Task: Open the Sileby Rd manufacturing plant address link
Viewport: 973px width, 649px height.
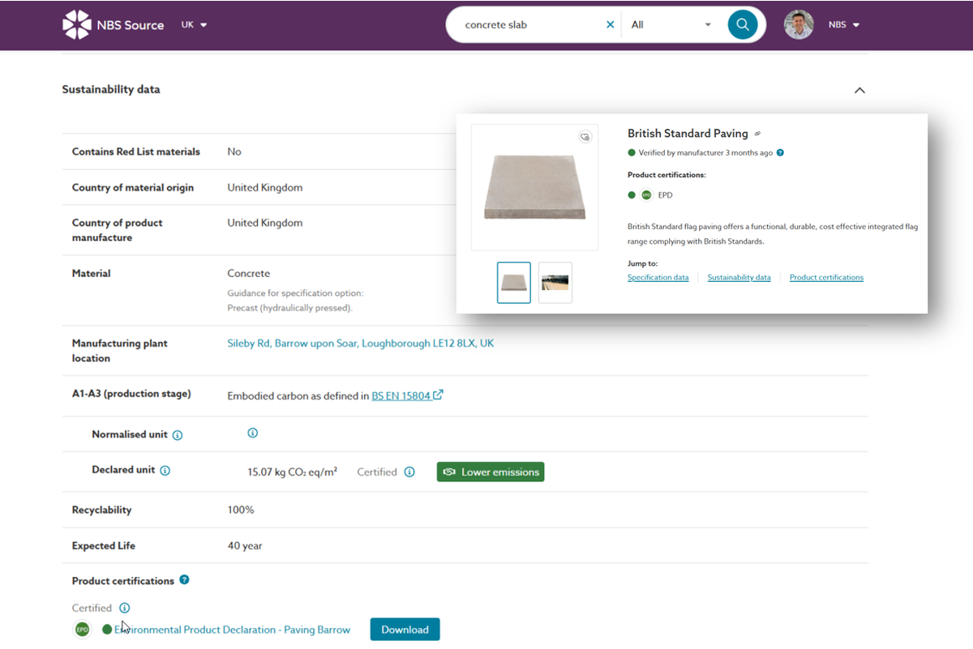Action: pyautogui.click(x=361, y=344)
